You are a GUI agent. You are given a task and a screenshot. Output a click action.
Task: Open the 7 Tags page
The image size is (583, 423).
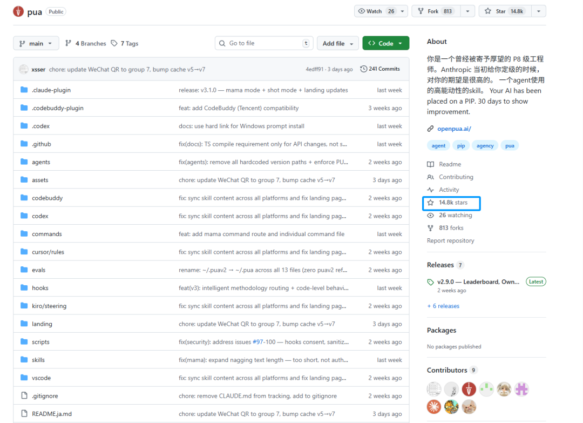pyautogui.click(x=125, y=43)
